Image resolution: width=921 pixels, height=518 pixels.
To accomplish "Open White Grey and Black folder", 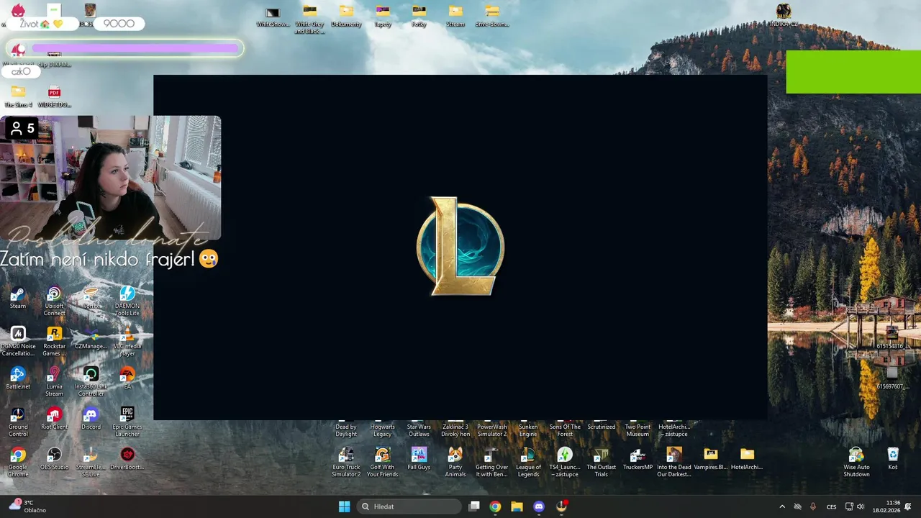I will [x=309, y=19].
